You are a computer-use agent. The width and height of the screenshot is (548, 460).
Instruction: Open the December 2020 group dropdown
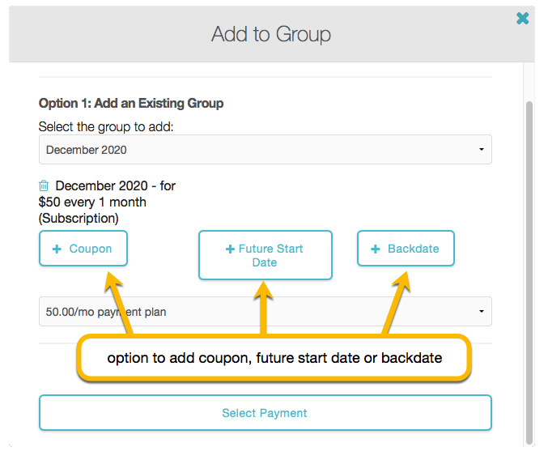click(x=265, y=150)
